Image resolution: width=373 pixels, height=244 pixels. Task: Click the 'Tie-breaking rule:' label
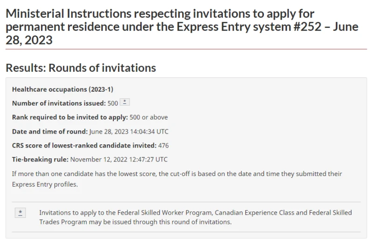click(x=40, y=159)
